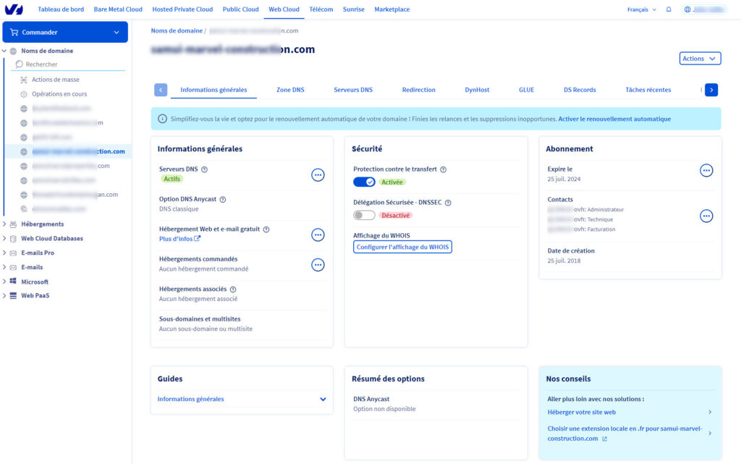This screenshot has width=741, height=464.
Task: Open the Contacts three-dot menu
Action: [x=706, y=216]
